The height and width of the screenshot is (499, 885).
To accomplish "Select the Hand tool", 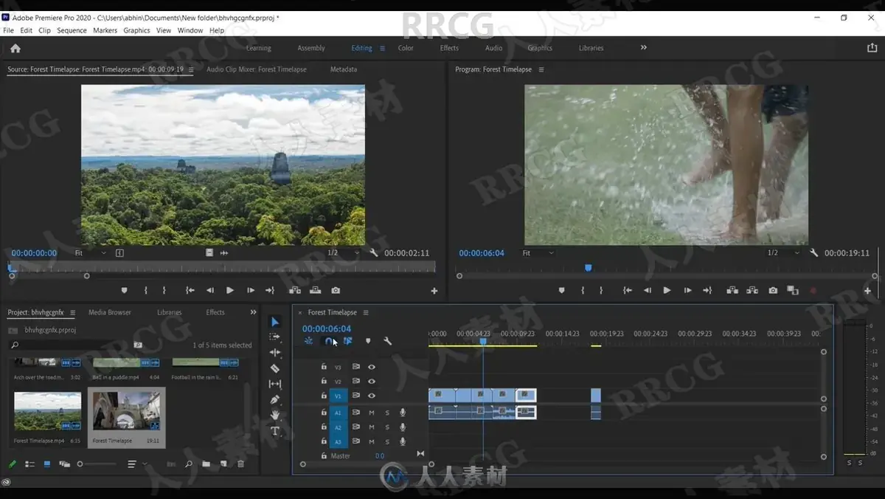I will click(275, 416).
